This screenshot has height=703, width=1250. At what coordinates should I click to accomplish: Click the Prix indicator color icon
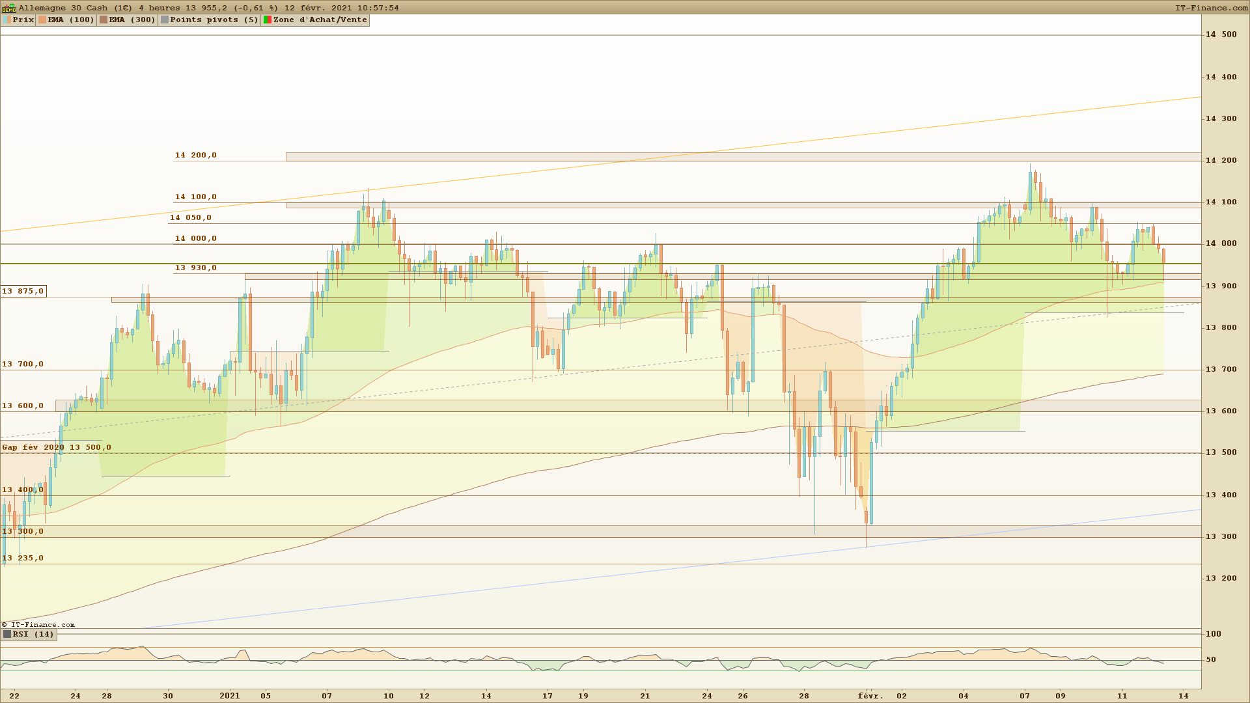tap(7, 20)
